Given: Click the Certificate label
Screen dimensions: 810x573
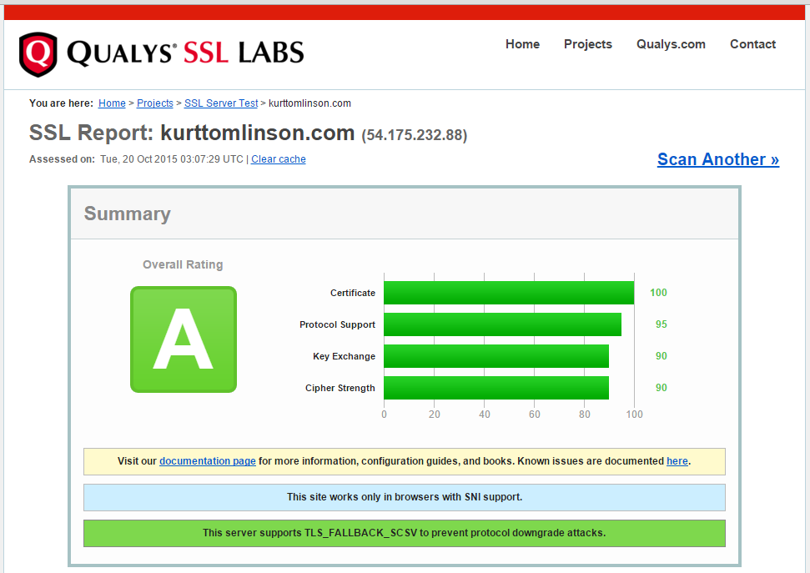Looking at the screenshot, I should (353, 293).
